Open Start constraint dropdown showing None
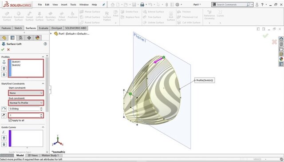284x162 pixels. (26, 93)
